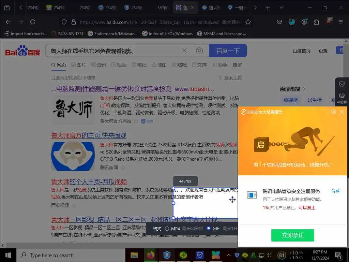Click the green 立即禁止 button

(x=292, y=235)
